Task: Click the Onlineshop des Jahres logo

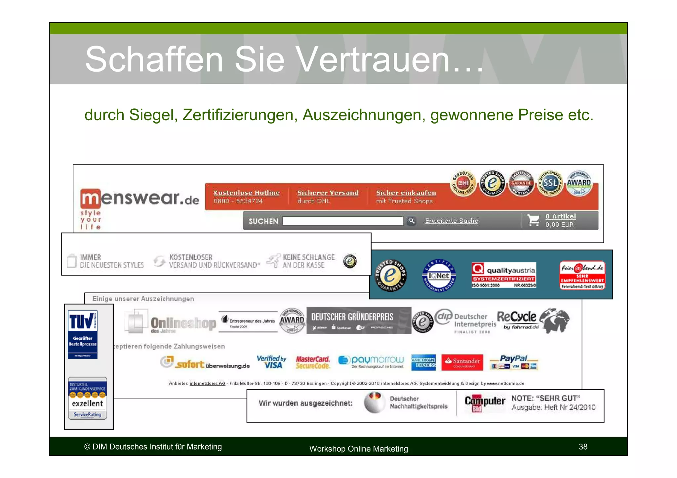Action: (171, 321)
